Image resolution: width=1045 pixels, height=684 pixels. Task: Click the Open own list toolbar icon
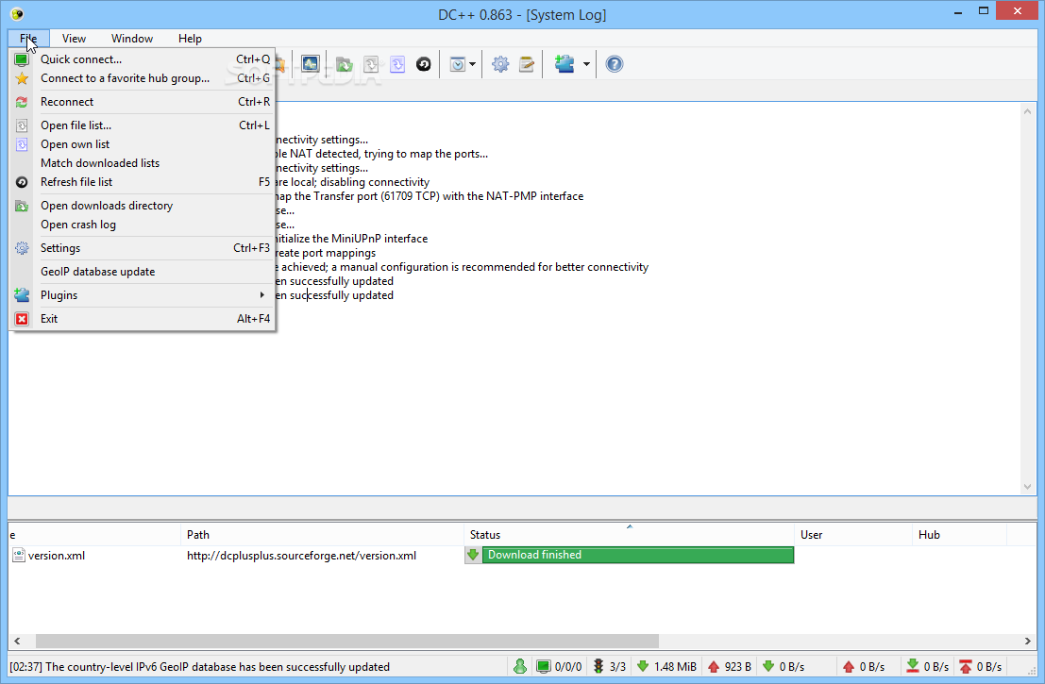397,64
